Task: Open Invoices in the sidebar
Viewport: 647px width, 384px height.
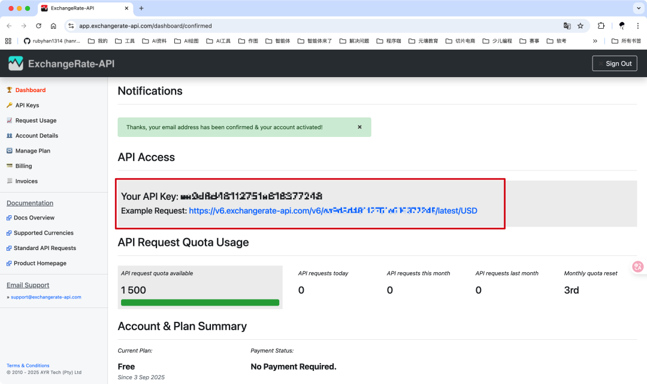Action: click(26, 181)
